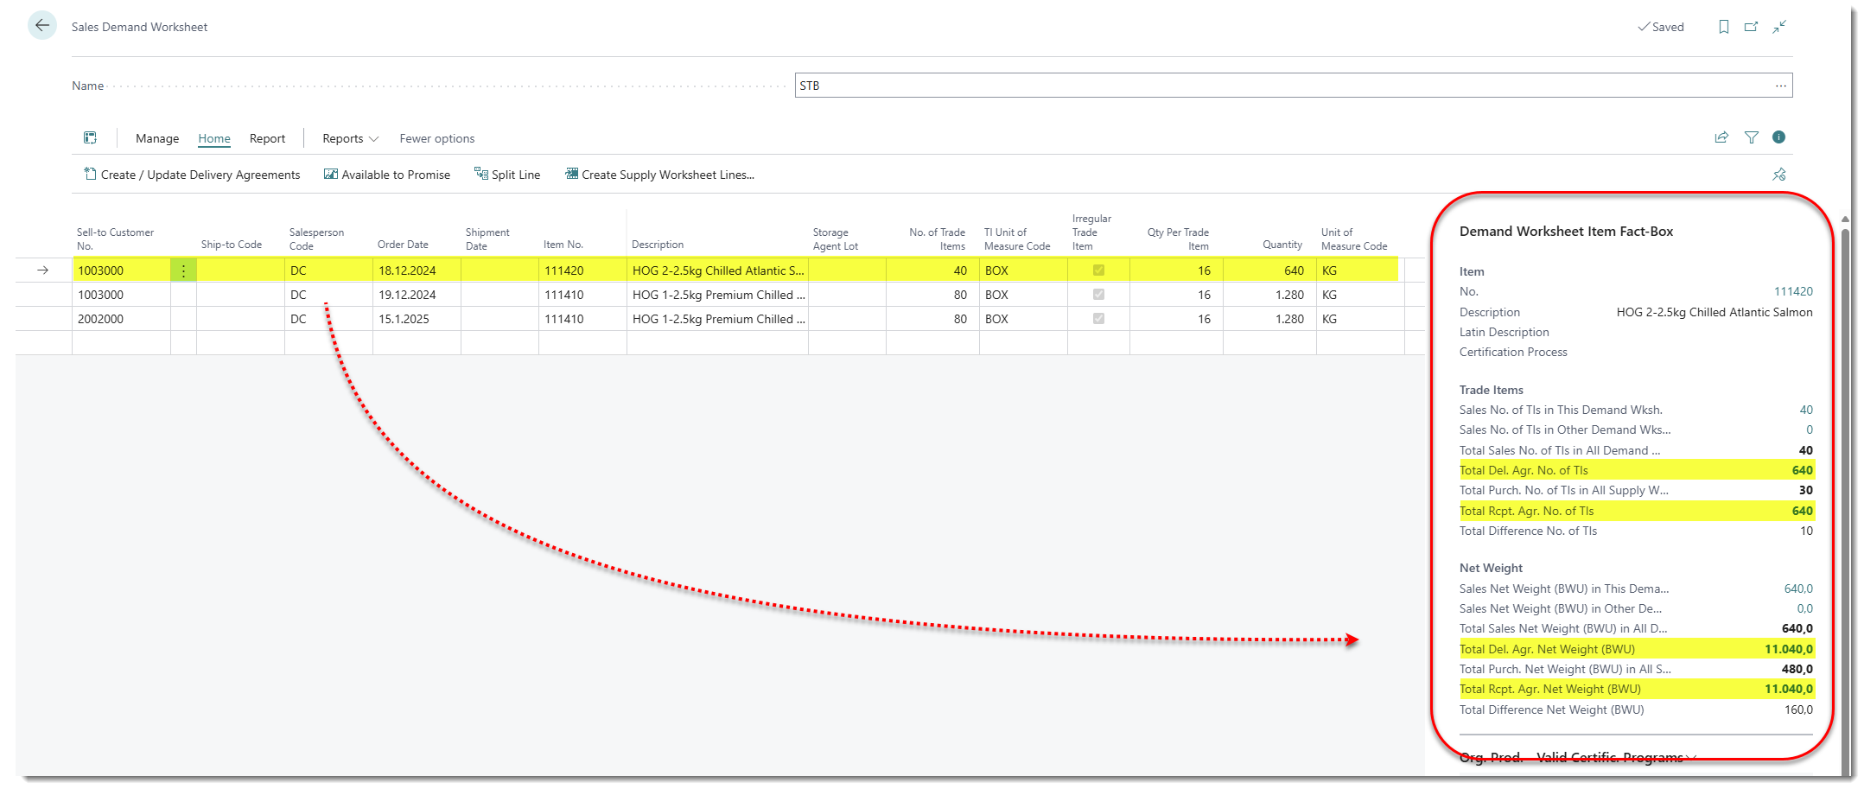Click the pin action bar icon
The image size is (1864, 789).
coord(1778,175)
